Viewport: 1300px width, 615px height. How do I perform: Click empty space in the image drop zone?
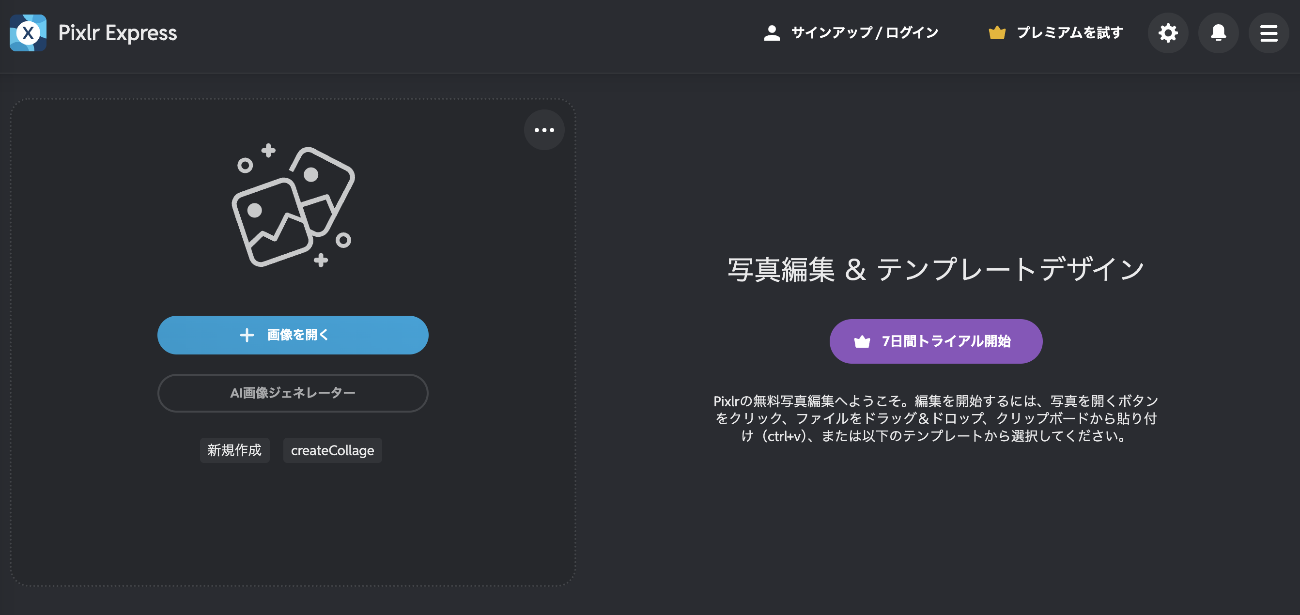point(293,530)
